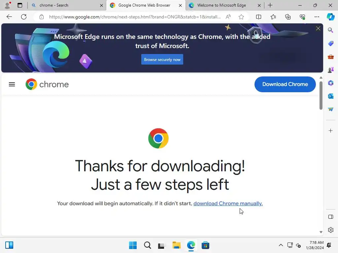
Task: Open the notifications tray icon
Action: pyautogui.click(x=329, y=245)
